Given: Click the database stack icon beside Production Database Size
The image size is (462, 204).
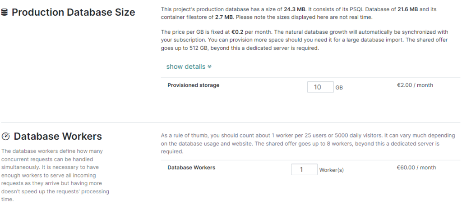Looking at the screenshot, I should (x=5, y=13).
